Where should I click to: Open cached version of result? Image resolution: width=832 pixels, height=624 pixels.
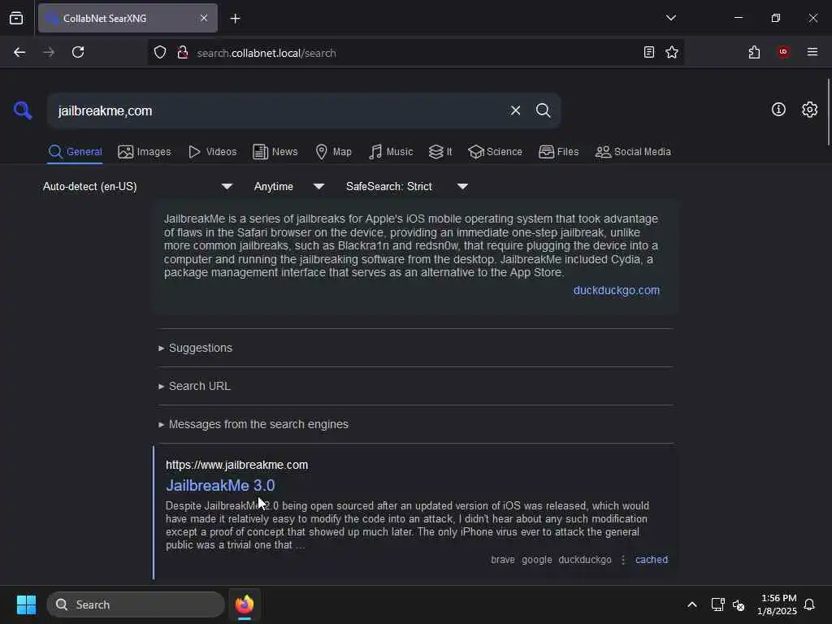tap(652, 560)
